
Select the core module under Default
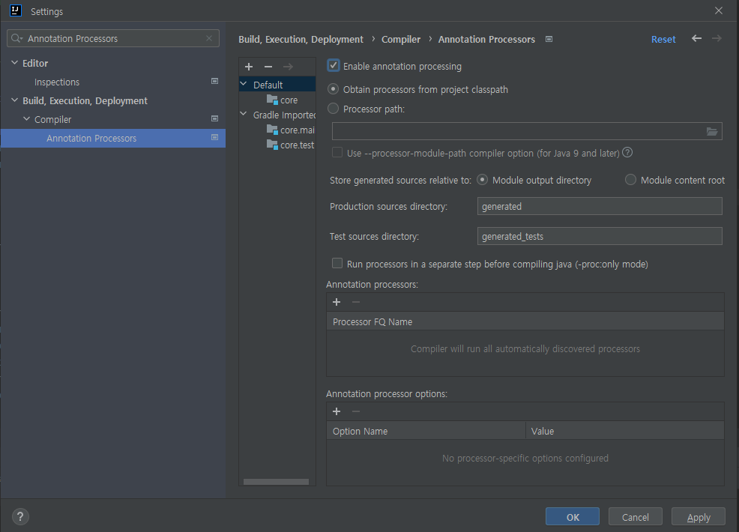[277, 100]
